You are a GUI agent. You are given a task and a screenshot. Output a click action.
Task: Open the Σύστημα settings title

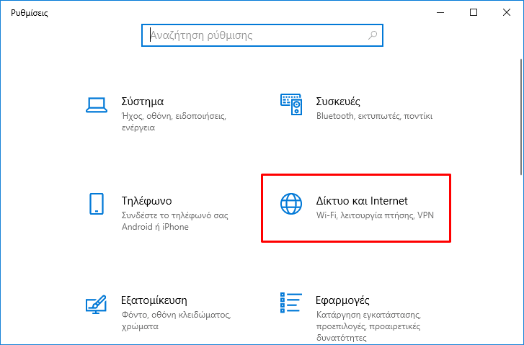tap(143, 102)
